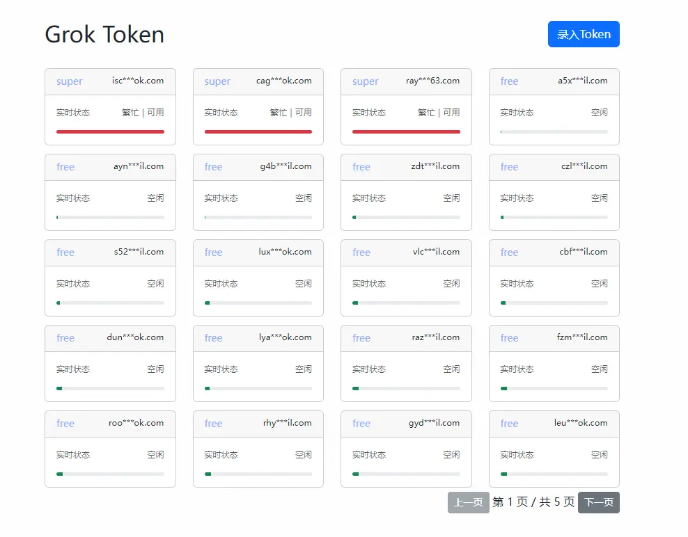This screenshot has width=688, height=537.
Task: Click the 空闲 status in zdt***il.com card
Action: [451, 198]
